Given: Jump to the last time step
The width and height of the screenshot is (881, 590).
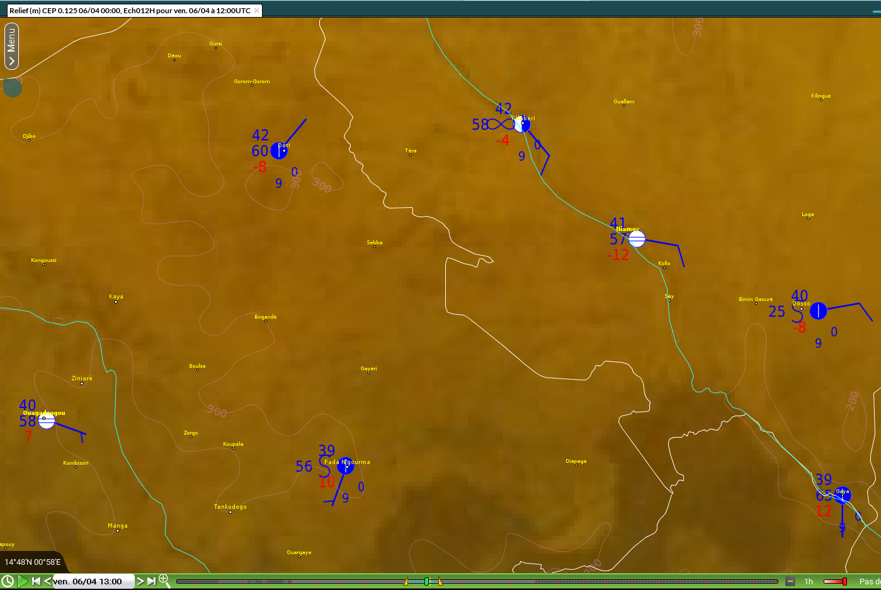Looking at the screenshot, I should 151,581.
